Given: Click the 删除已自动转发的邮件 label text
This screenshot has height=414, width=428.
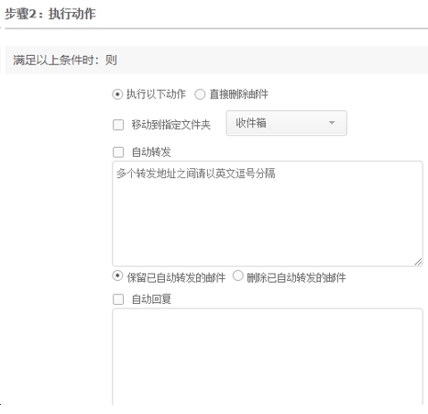Looking at the screenshot, I should (x=296, y=278).
